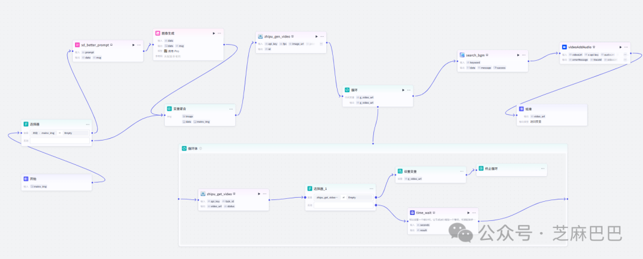
Task: Click the 开始 start node icon
Action: pos(26,179)
